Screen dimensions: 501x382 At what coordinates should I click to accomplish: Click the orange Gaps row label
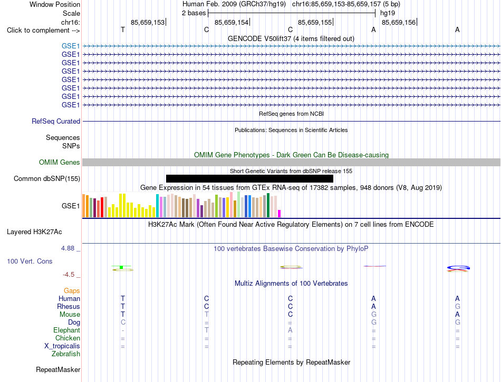point(72,290)
